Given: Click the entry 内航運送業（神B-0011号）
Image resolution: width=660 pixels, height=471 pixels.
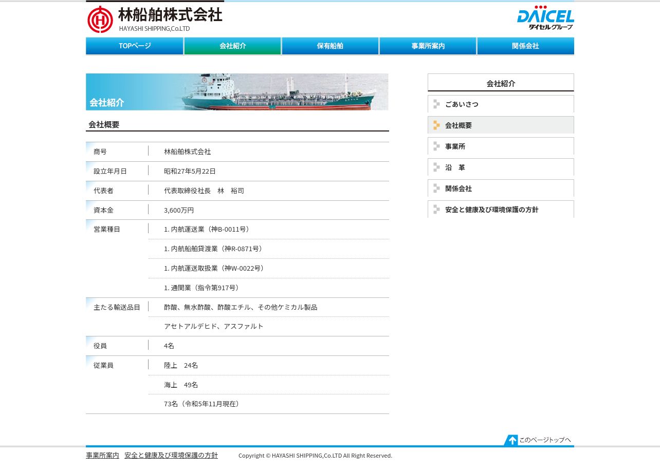Looking at the screenshot, I should pos(208,229).
